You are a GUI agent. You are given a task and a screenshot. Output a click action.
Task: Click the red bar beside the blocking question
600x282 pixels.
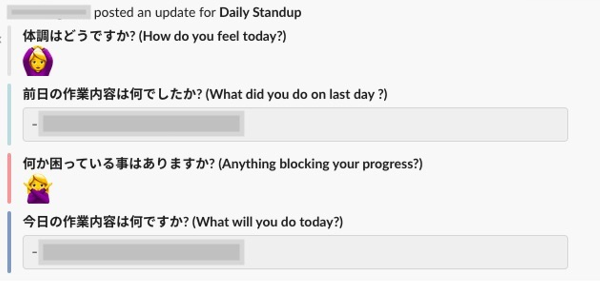(x=9, y=178)
